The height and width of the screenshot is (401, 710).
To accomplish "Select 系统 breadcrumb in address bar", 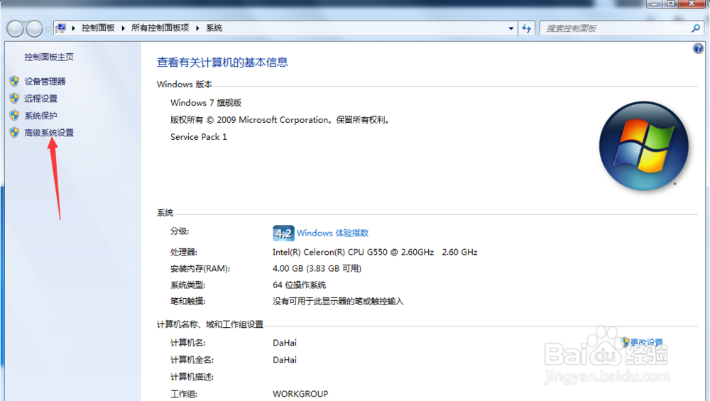I will (x=214, y=28).
